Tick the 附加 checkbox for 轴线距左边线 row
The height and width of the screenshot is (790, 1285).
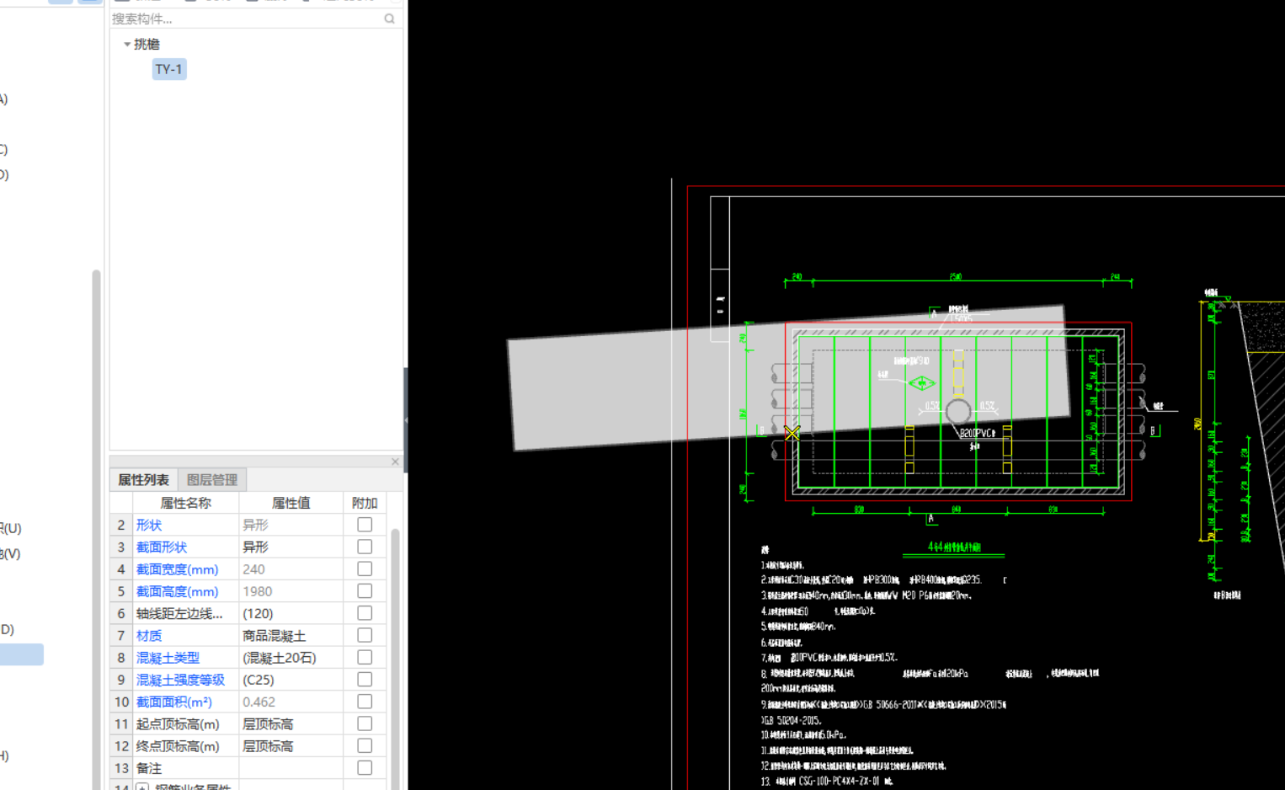coord(365,613)
